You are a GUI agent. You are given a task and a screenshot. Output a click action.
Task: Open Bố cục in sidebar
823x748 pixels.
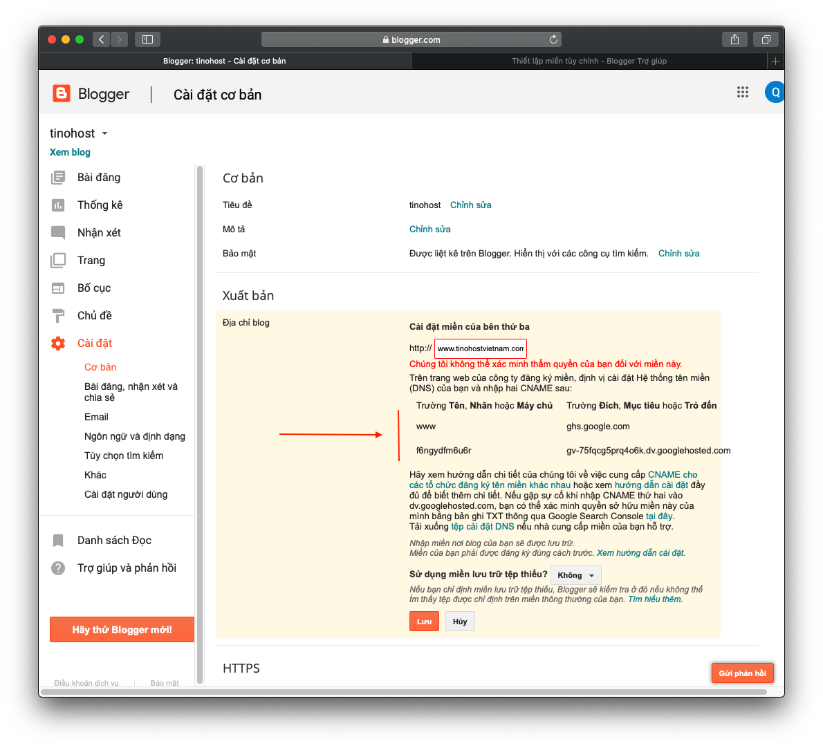pos(94,288)
